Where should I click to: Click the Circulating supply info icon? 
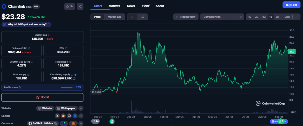pos(72,75)
